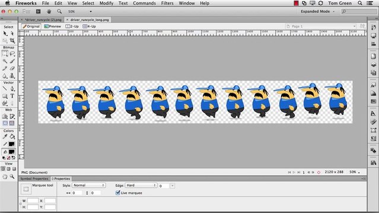Select the Marquee tool in Bitmap section
This screenshot has height=213, width=379.
click(5, 54)
